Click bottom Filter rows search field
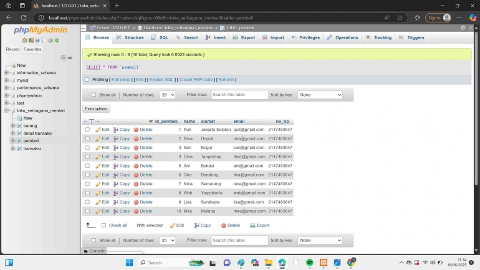The height and width of the screenshot is (270, 480). click(x=240, y=241)
